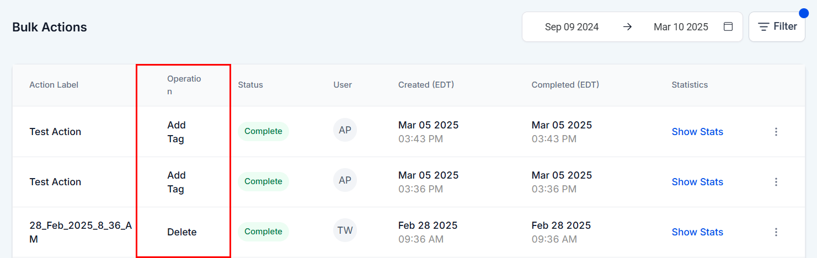Image resolution: width=817 pixels, height=258 pixels.
Task: Show Stats for second Test Action
Action: coord(697,182)
